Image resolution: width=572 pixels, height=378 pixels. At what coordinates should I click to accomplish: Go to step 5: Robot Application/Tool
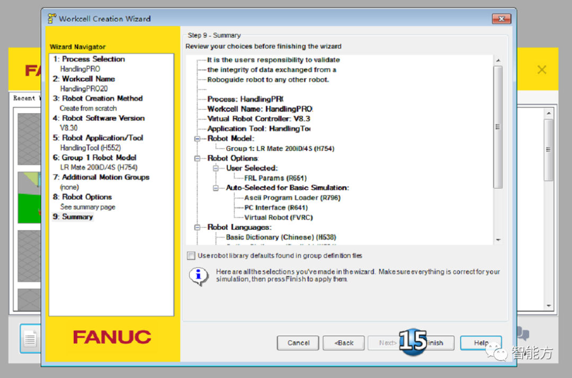98,138
